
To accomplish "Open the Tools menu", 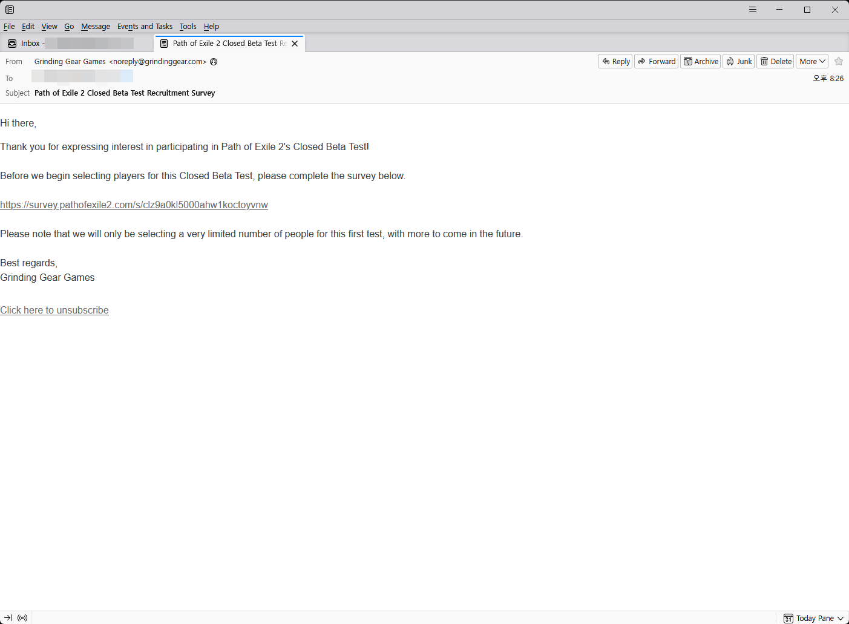I will 188,27.
